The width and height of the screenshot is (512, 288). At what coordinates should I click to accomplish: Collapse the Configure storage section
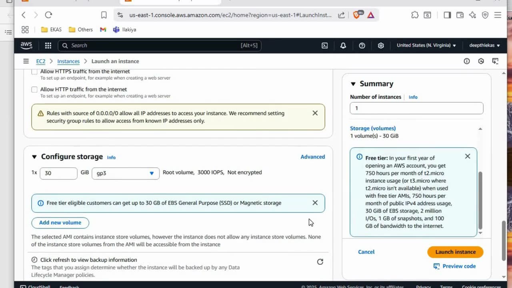pos(34,157)
